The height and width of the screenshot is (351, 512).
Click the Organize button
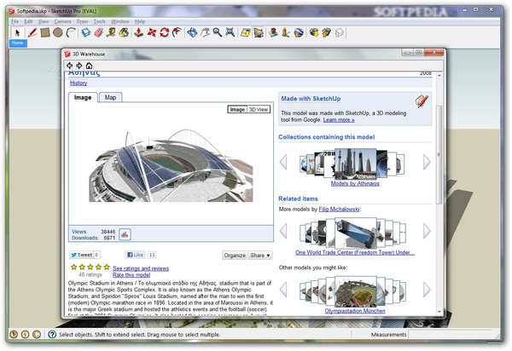pos(235,256)
